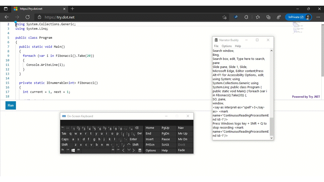
Task: Close the try.dot.net tab
Action: pyautogui.click(x=64, y=9)
